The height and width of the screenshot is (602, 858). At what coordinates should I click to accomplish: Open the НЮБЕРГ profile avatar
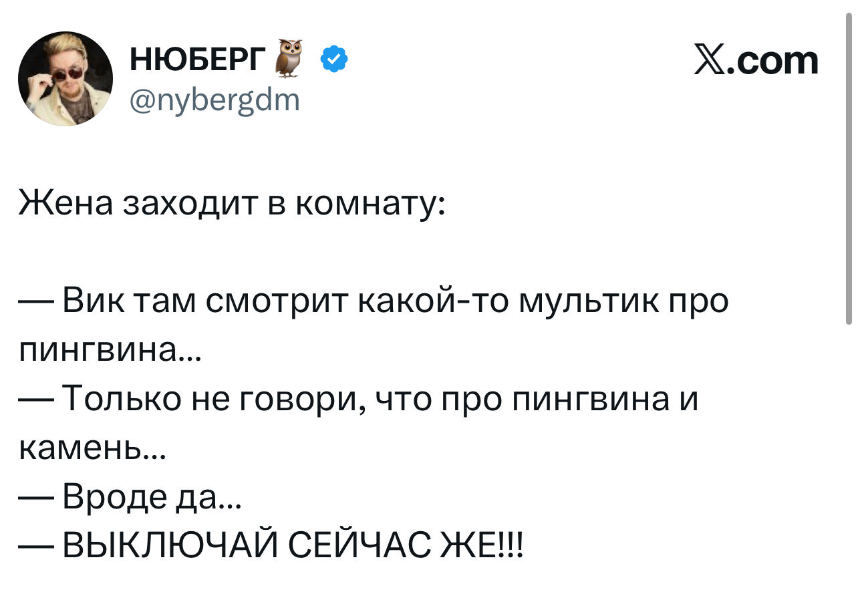pos(65,78)
